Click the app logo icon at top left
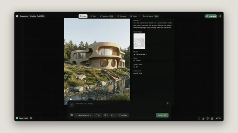The height and width of the screenshot is (133, 238). click(x=17, y=16)
